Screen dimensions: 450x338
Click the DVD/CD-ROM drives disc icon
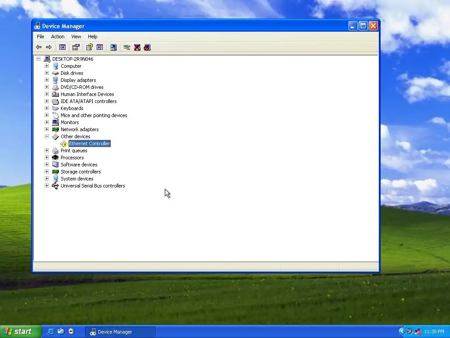pos(55,87)
